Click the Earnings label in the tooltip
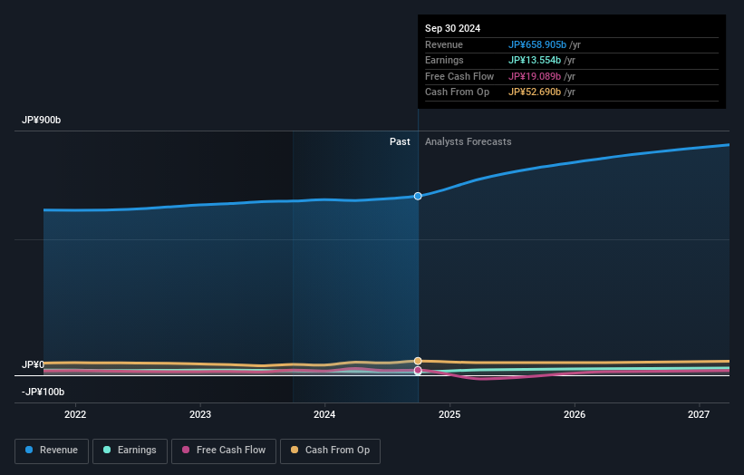Image resolution: width=744 pixels, height=475 pixels. (x=444, y=60)
